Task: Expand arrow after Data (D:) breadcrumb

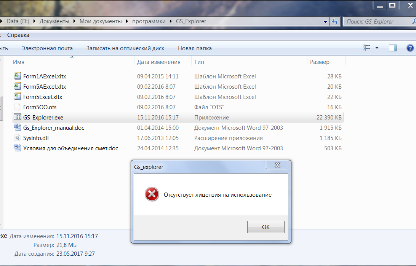Action: (x=34, y=21)
